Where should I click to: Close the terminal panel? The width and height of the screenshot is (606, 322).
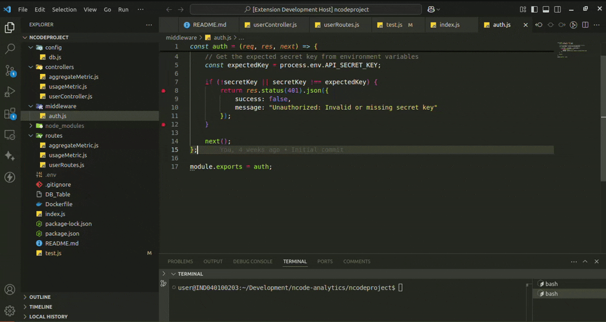(597, 262)
